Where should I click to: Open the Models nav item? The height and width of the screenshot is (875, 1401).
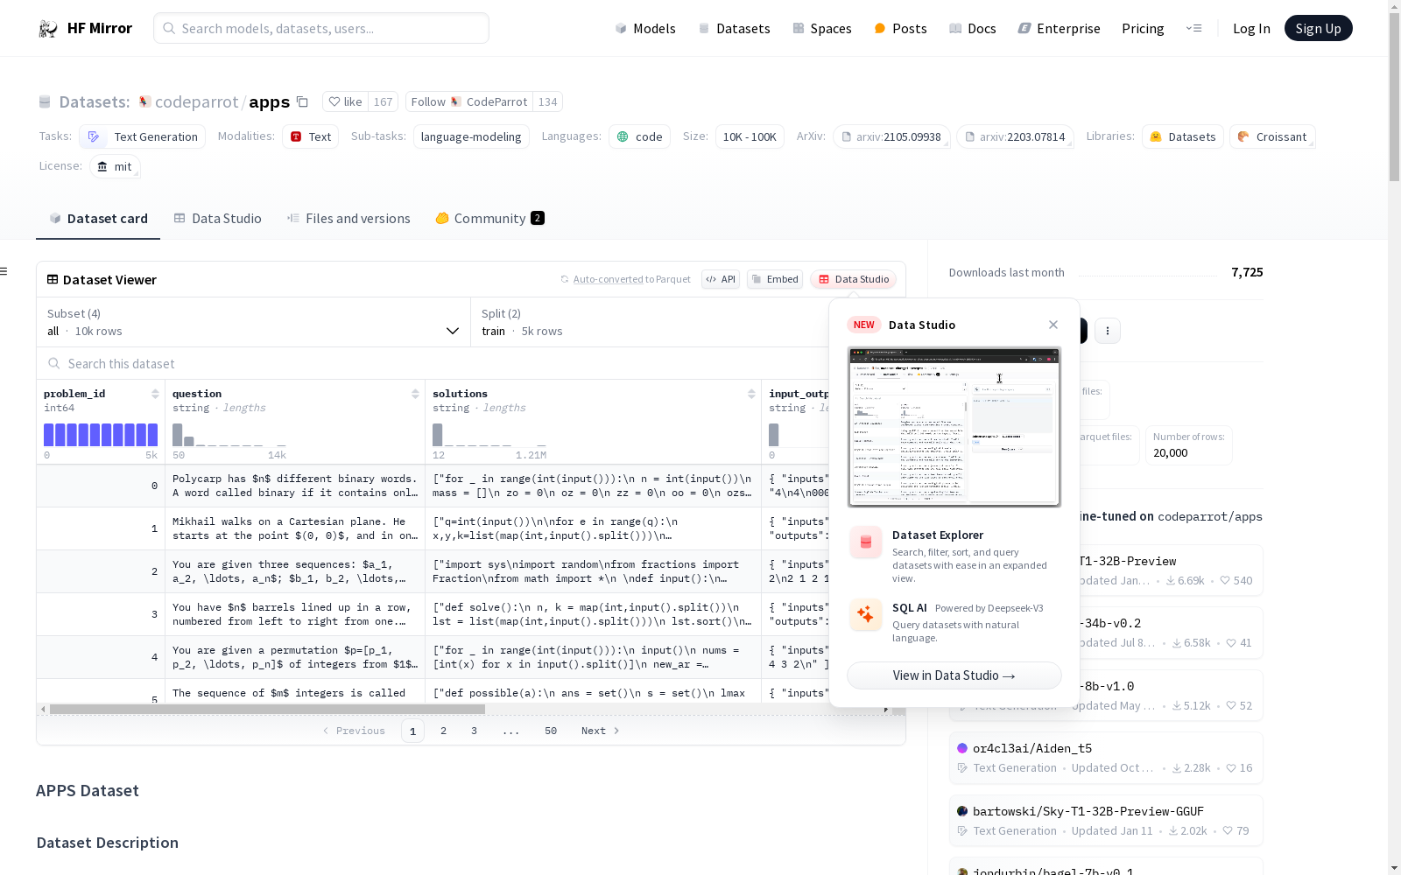pos(645,28)
